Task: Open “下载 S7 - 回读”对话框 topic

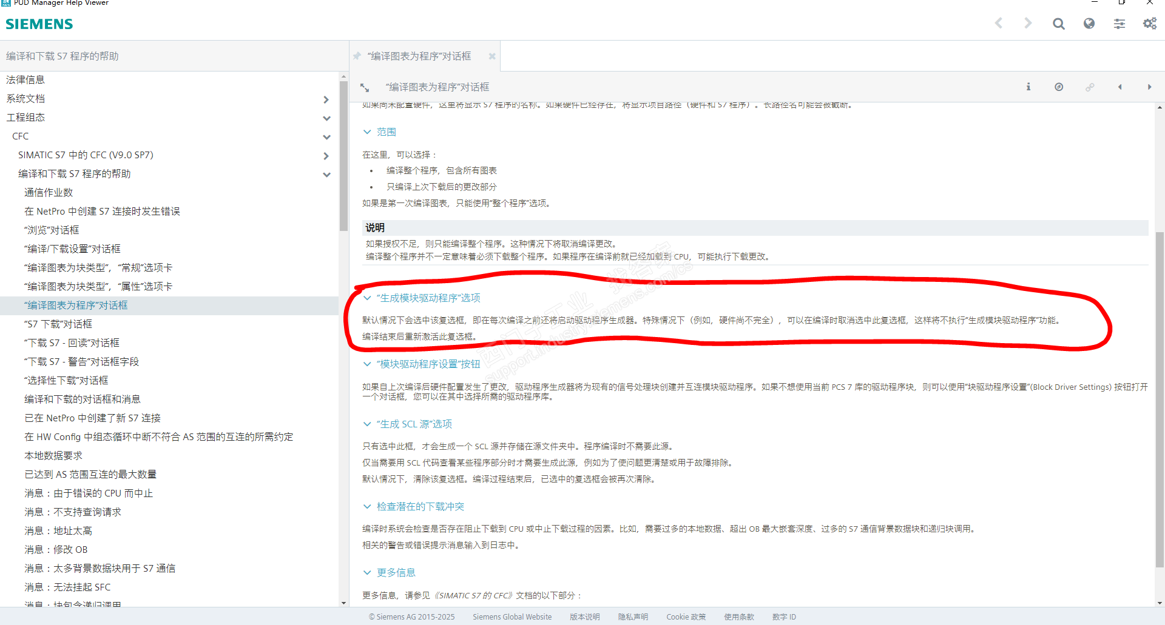Action: (72, 343)
